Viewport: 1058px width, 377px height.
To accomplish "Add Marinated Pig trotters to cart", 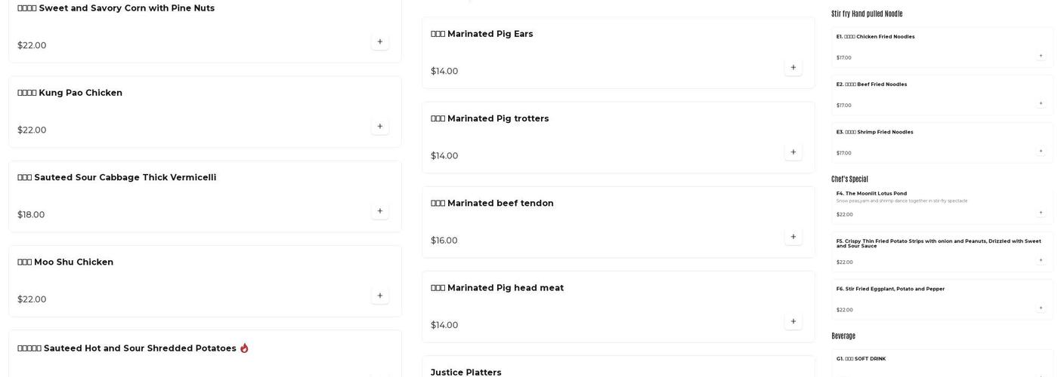I will coord(793,152).
